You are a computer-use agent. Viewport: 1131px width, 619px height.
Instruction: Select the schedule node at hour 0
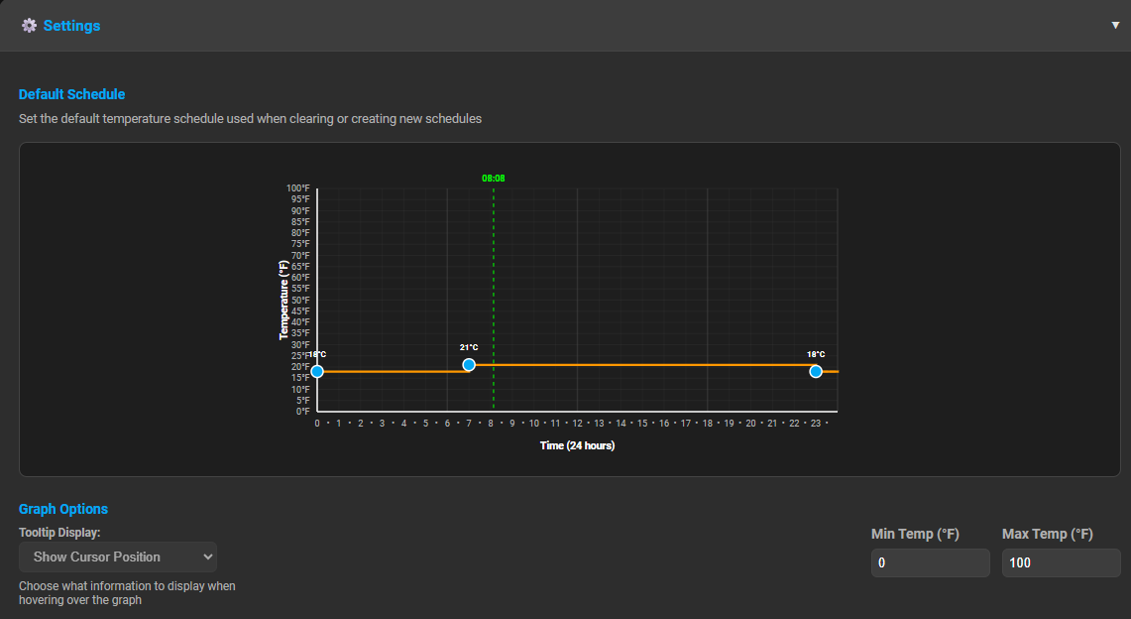[x=316, y=372]
